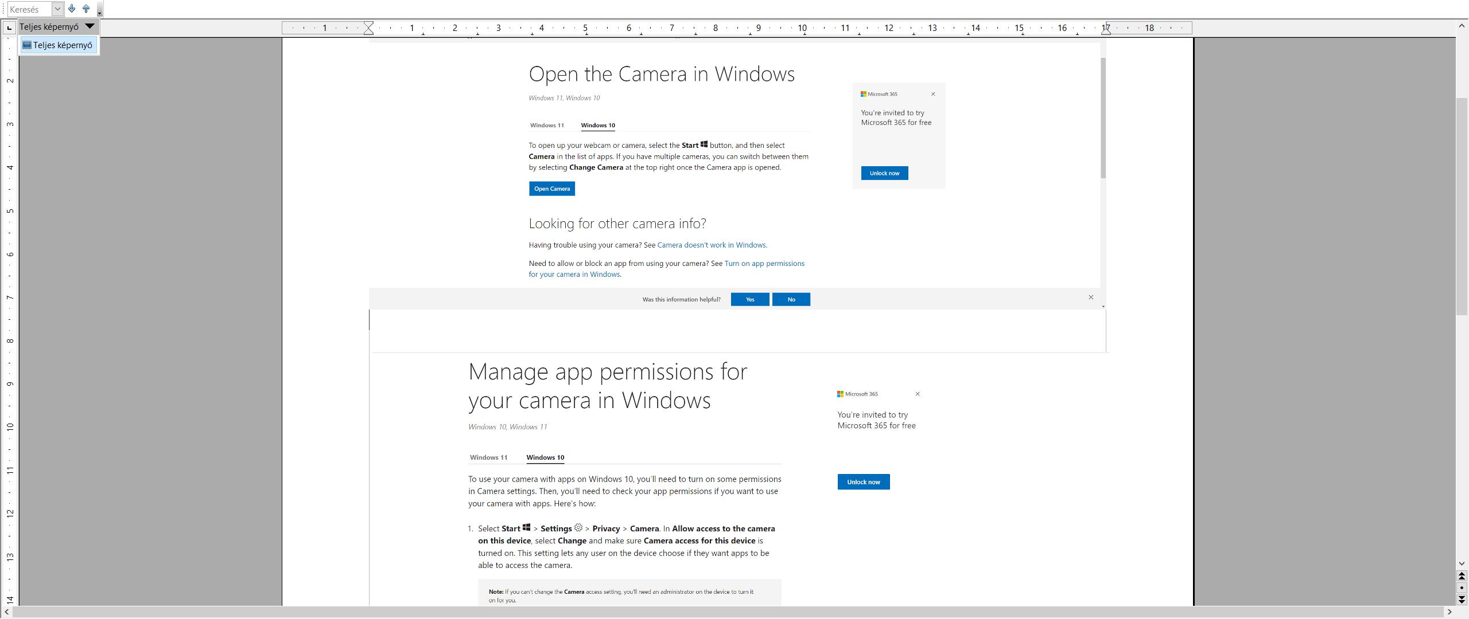Click the Teljes képernyő full-screen toggle button
Viewport: 1469px width, 619px height.
click(58, 45)
